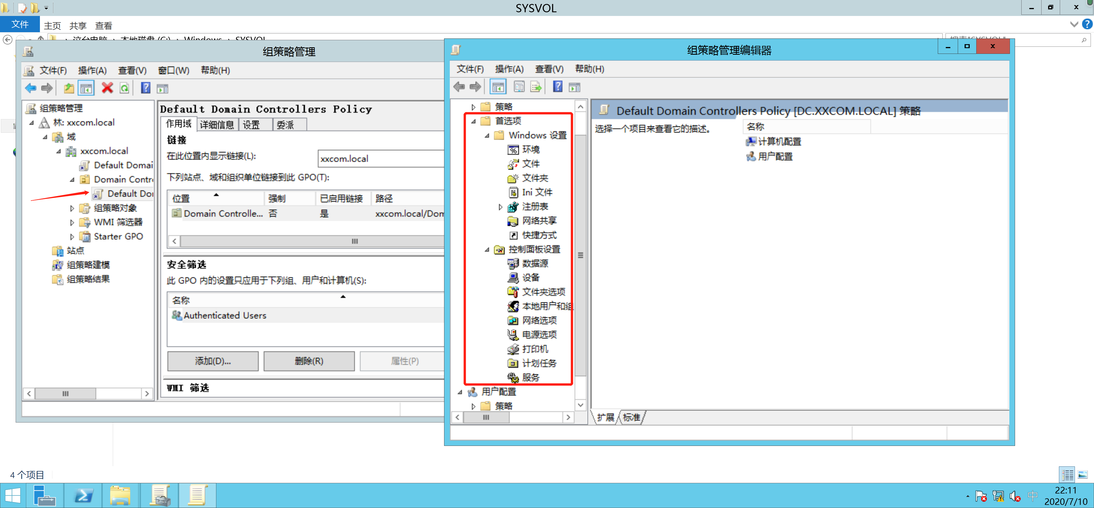1094x508 pixels.
Task: Collapse the Domain Controllers OU node
Action: click(72, 179)
